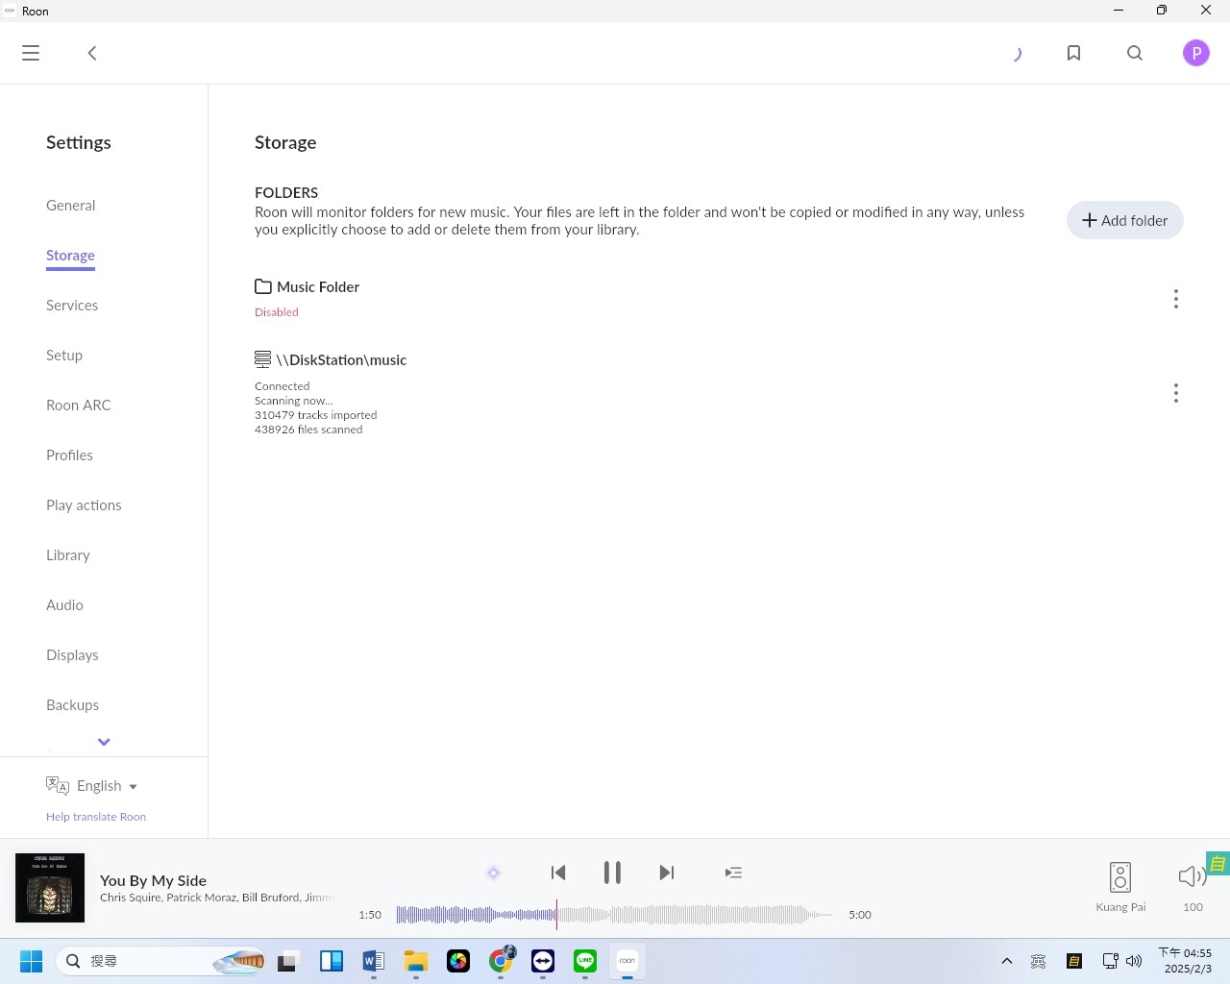The image size is (1230, 984).
Task: Open TeamViewer from taskbar
Action: coord(543,961)
